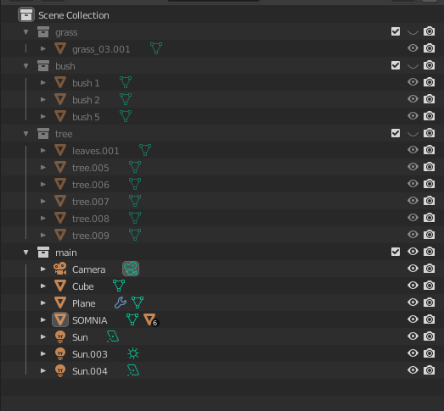Select the Sun light object

[80, 337]
